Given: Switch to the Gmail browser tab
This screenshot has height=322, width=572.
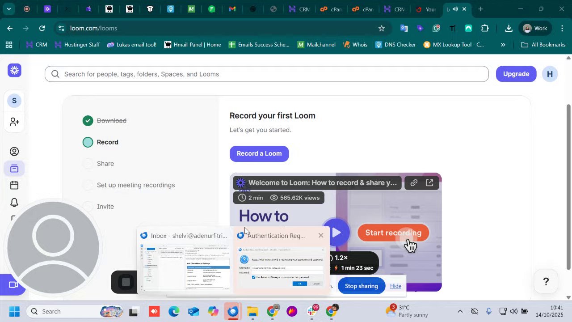Looking at the screenshot, I should click(x=232, y=9).
